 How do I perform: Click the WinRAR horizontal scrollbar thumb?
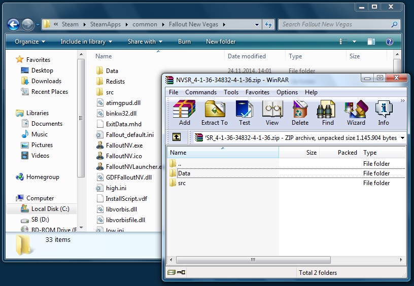(x=253, y=260)
